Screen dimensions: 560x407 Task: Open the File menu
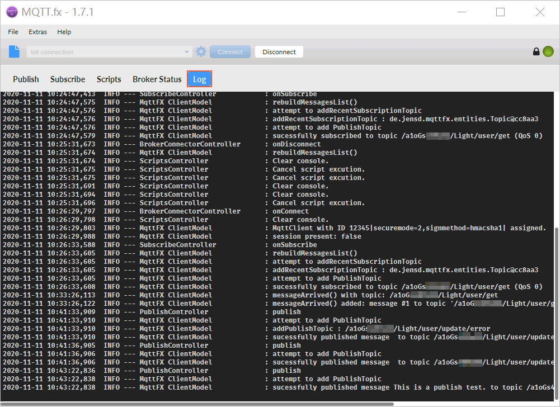tap(13, 32)
